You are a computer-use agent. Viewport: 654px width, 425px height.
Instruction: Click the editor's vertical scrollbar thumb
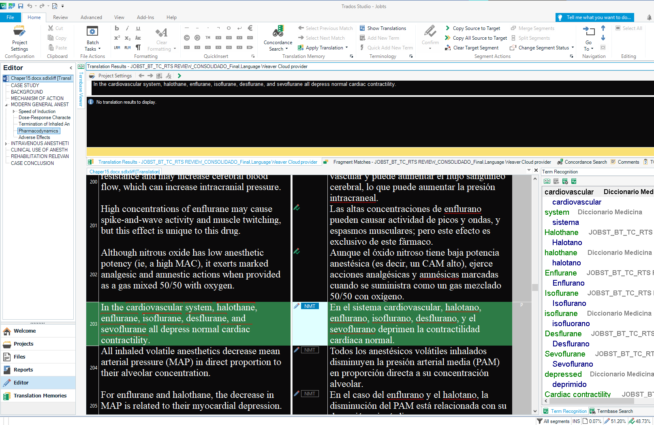click(535, 287)
